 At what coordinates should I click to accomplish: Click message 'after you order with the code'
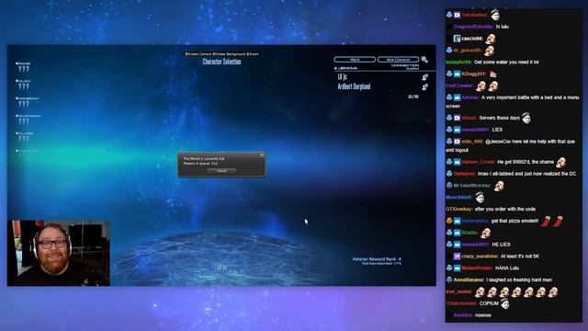pyautogui.click(x=505, y=209)
